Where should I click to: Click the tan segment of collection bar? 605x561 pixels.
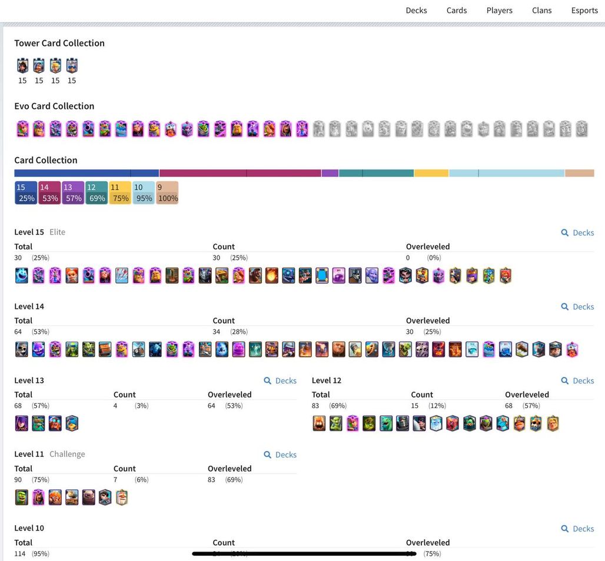coord(580,173)
